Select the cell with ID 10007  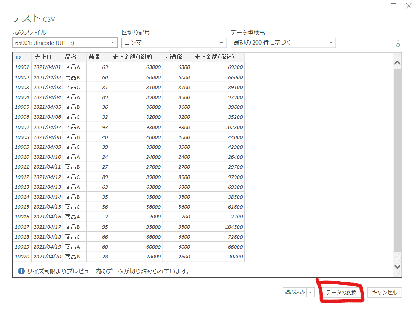coord(22,127)
